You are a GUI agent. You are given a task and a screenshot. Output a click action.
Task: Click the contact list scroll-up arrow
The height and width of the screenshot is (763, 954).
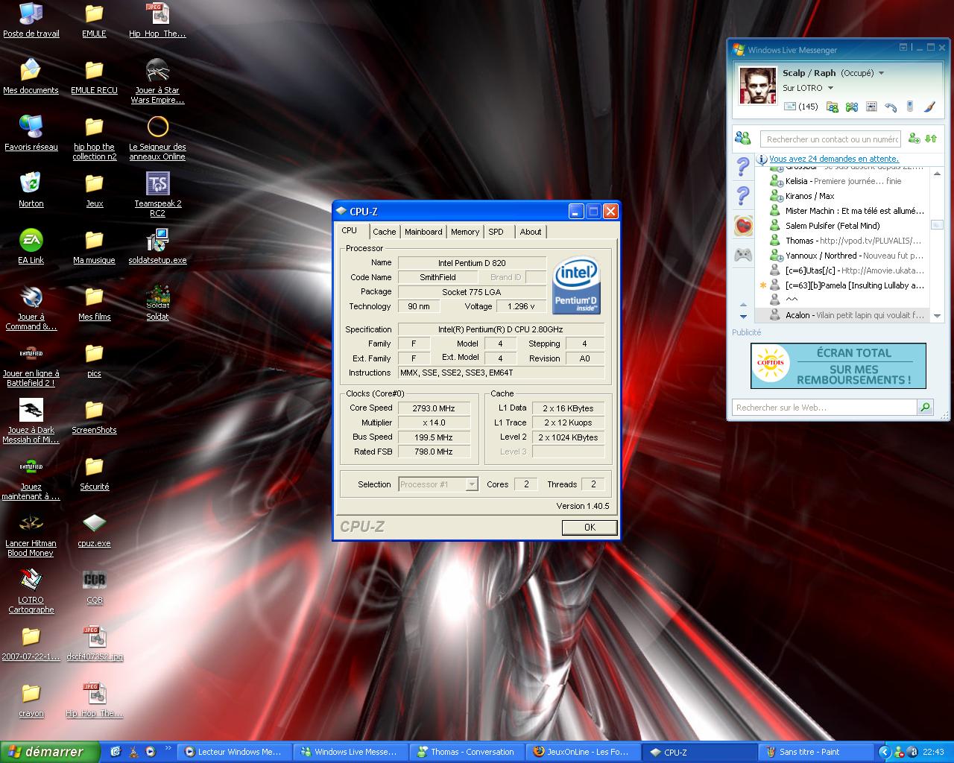[x=937, y=173]
